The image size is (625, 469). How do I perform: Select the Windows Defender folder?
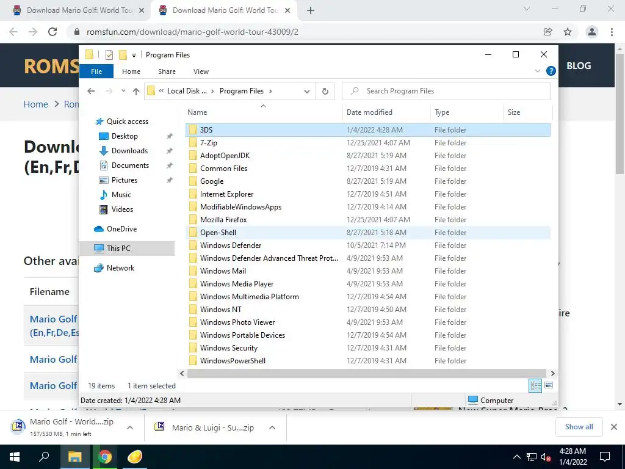coord(367,245)
